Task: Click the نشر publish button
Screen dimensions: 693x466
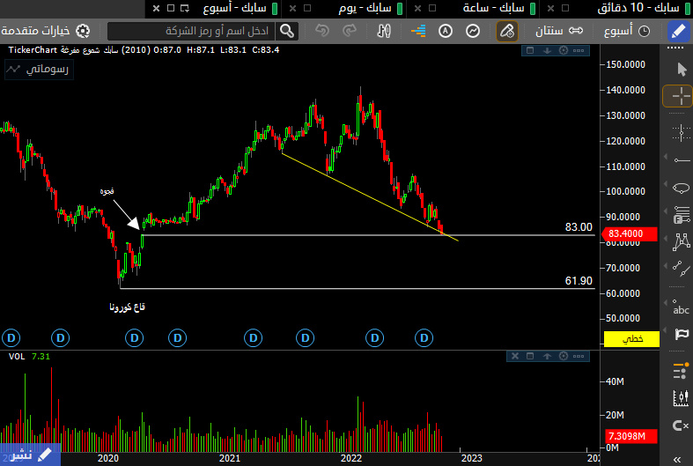Action: coord(30,455)
